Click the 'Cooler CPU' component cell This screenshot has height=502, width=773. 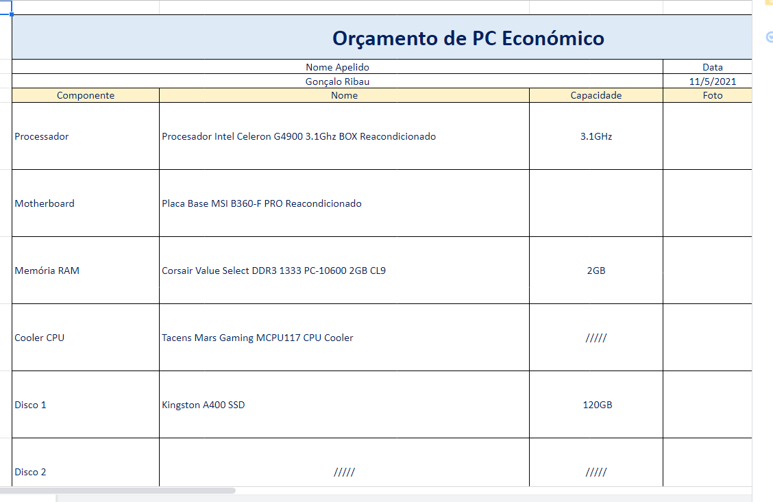coord(85,338)
